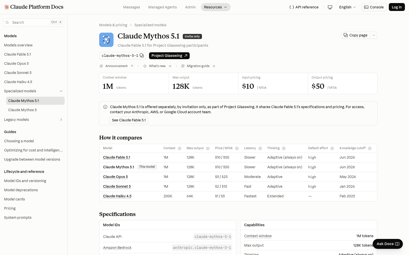This screenshot has width=409, height=255.
Task: Open Optimizing for cost and intelligence guide
Action: 33,150
